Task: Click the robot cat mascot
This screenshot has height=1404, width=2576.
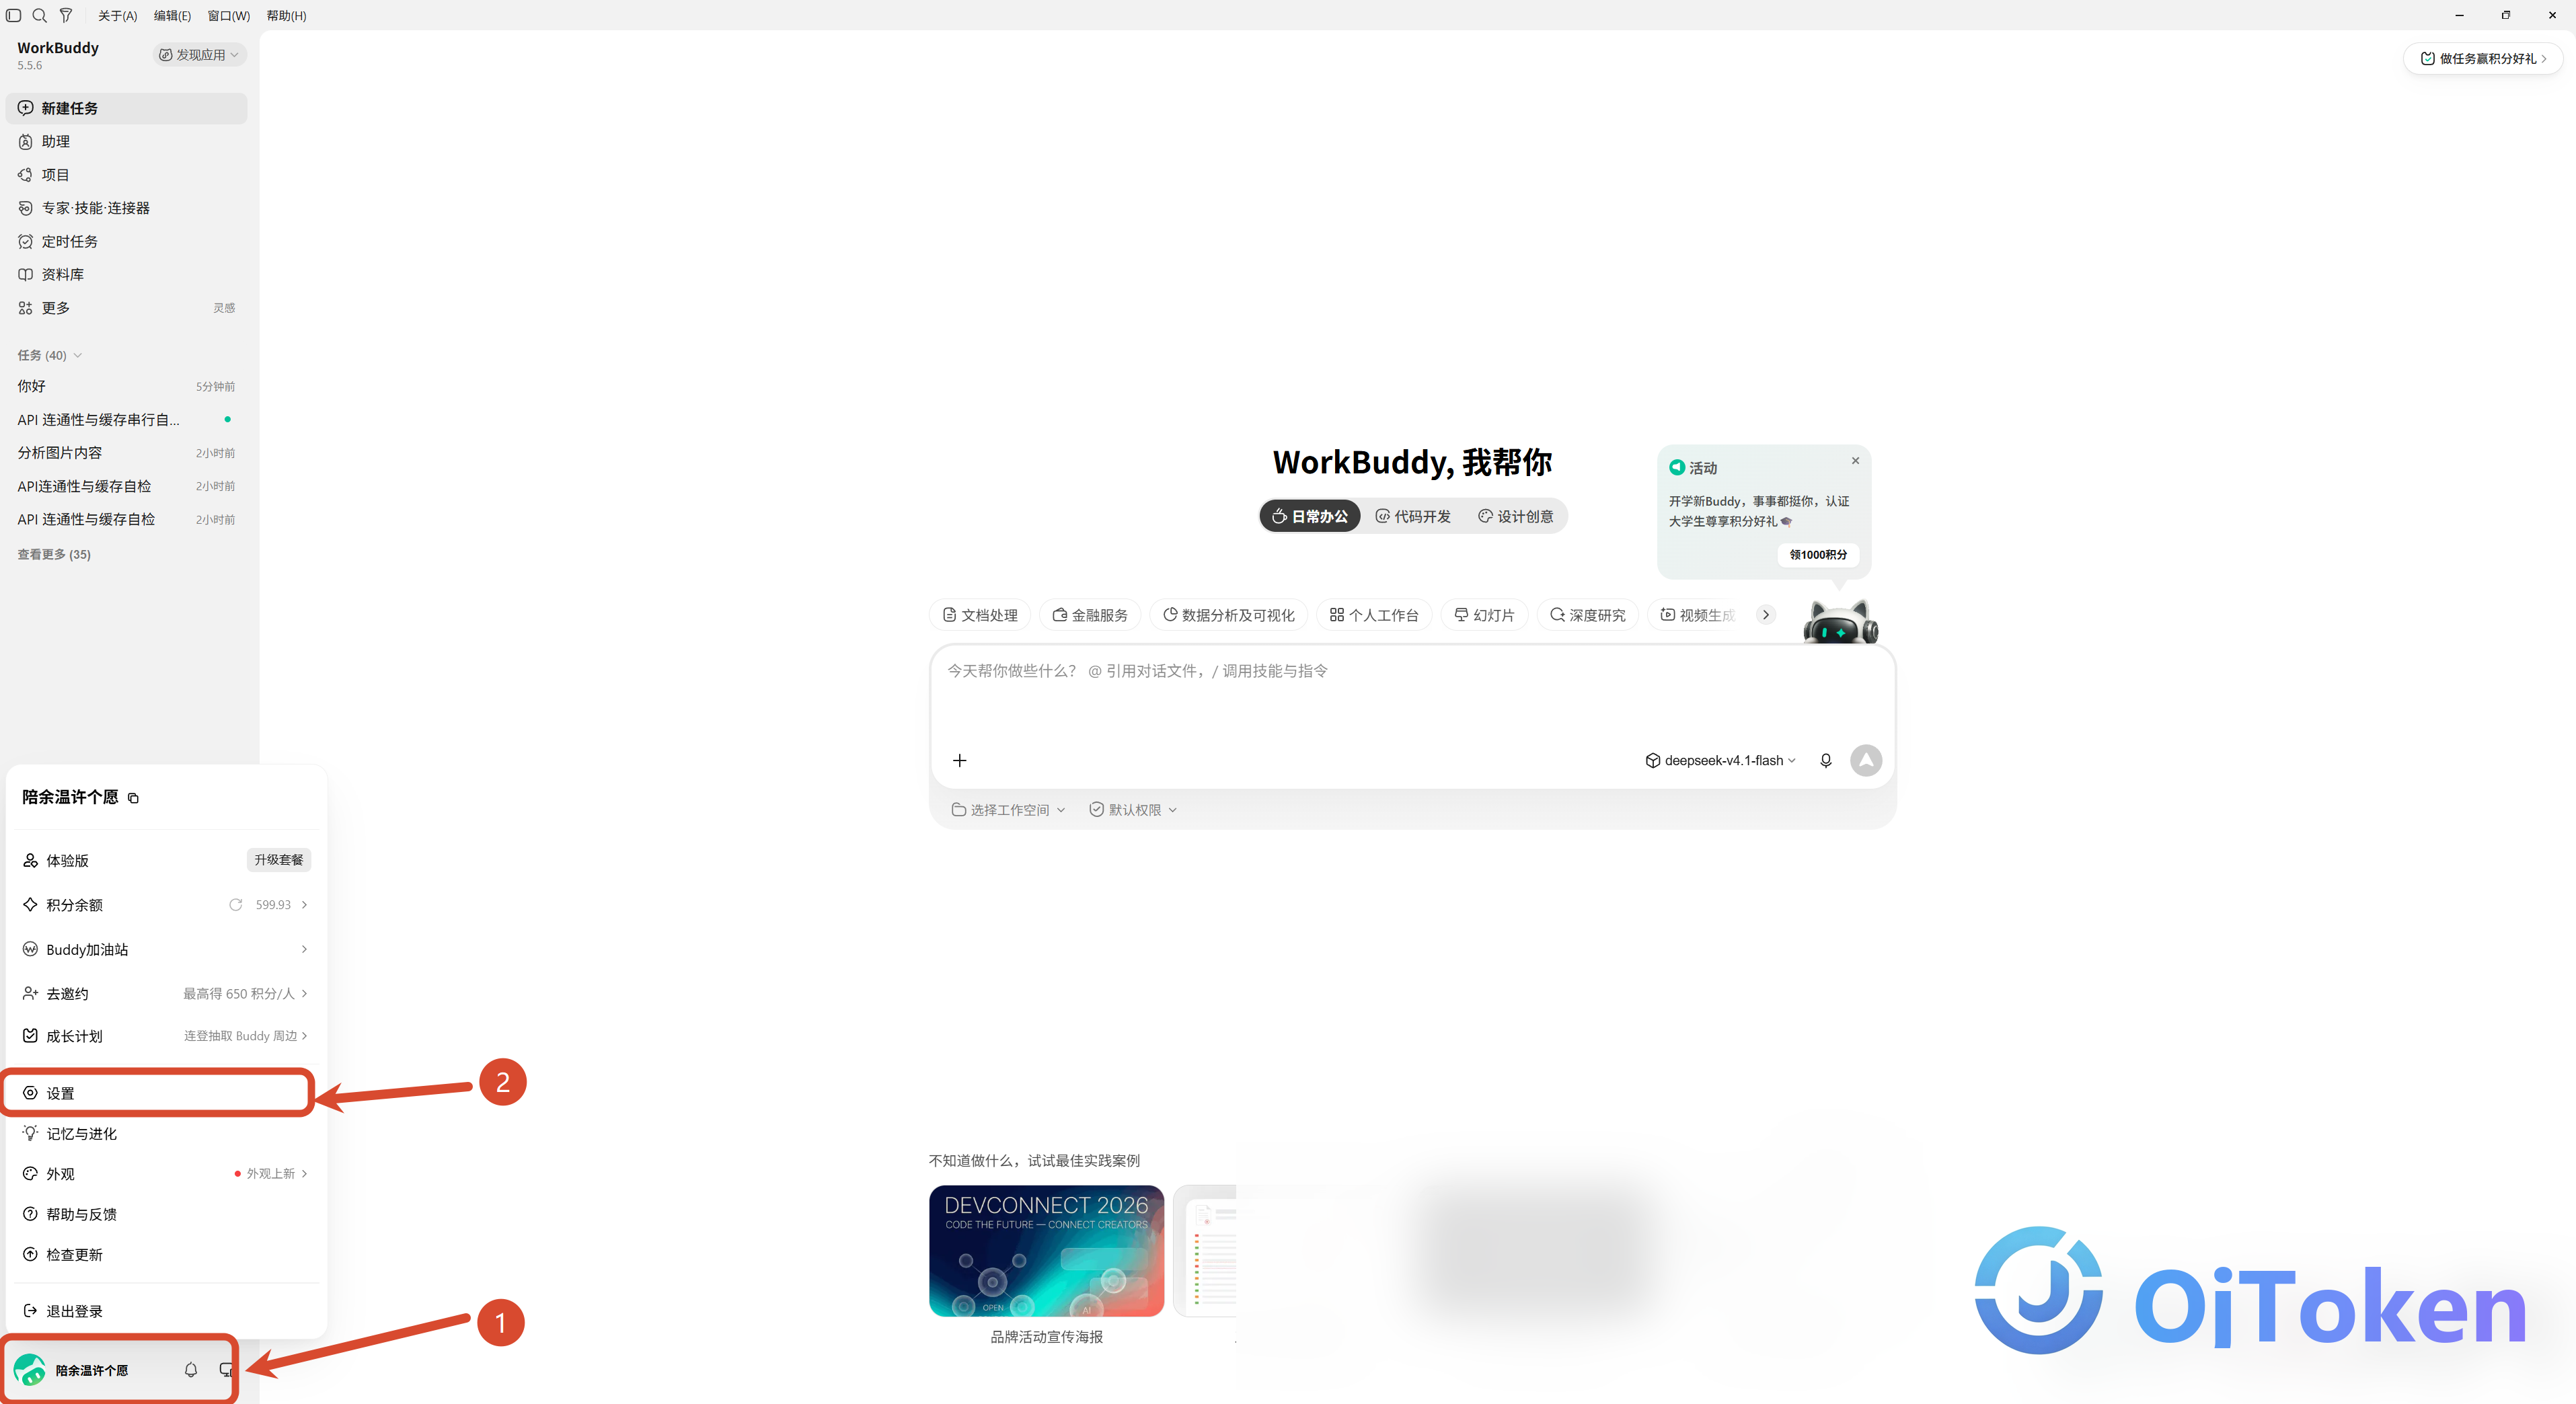Action: pyautogui.click(x=1840, y=622)
